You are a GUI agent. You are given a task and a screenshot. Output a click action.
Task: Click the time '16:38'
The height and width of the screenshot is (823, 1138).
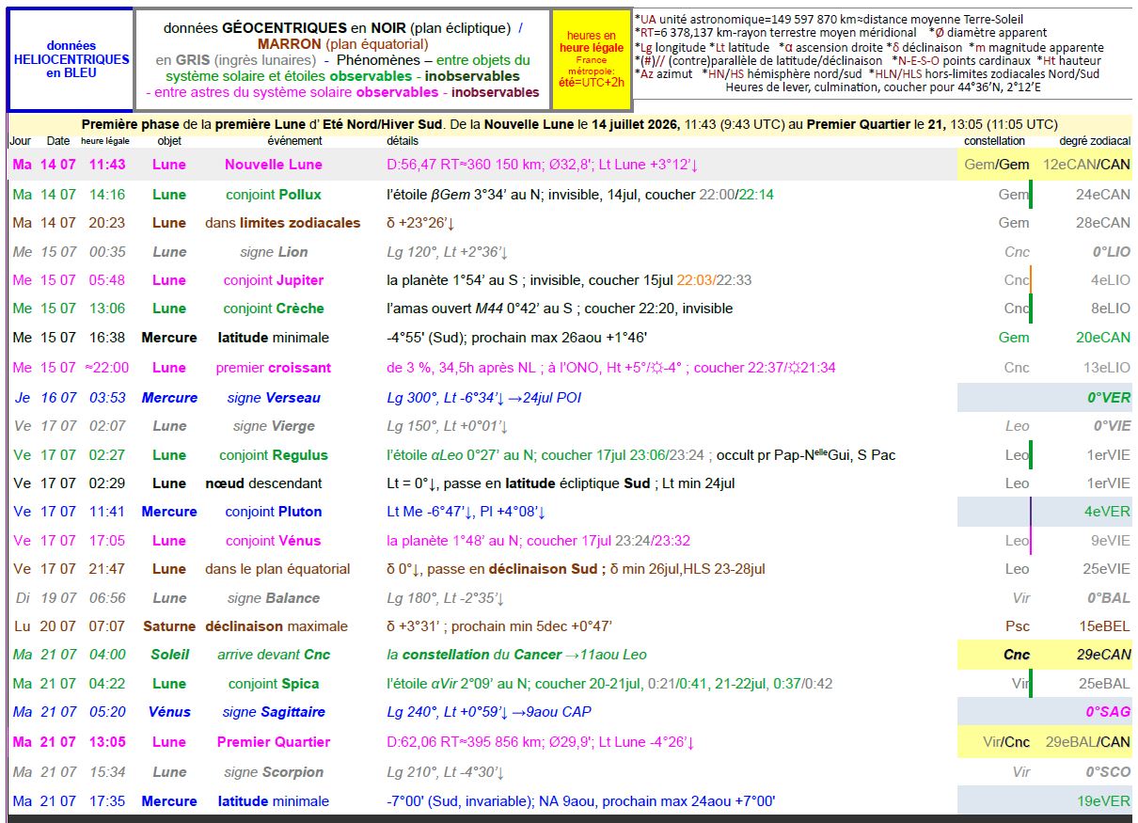pyautogui.click(x=107, y=338)
